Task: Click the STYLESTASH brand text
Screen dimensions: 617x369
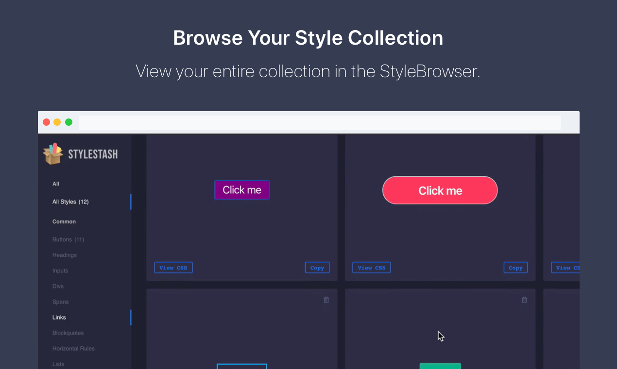Action: click(93, 154)
